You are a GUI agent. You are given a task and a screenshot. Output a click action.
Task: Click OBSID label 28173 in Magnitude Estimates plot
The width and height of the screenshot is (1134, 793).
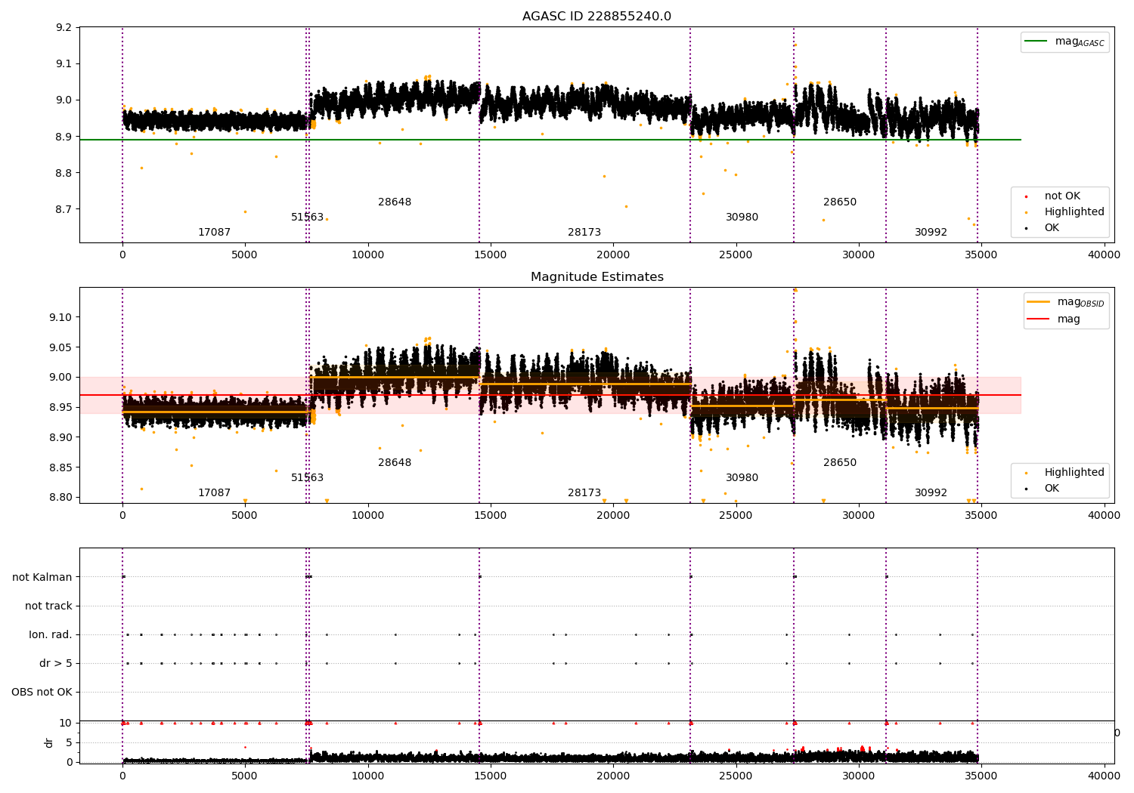click(x=584, y=493)
